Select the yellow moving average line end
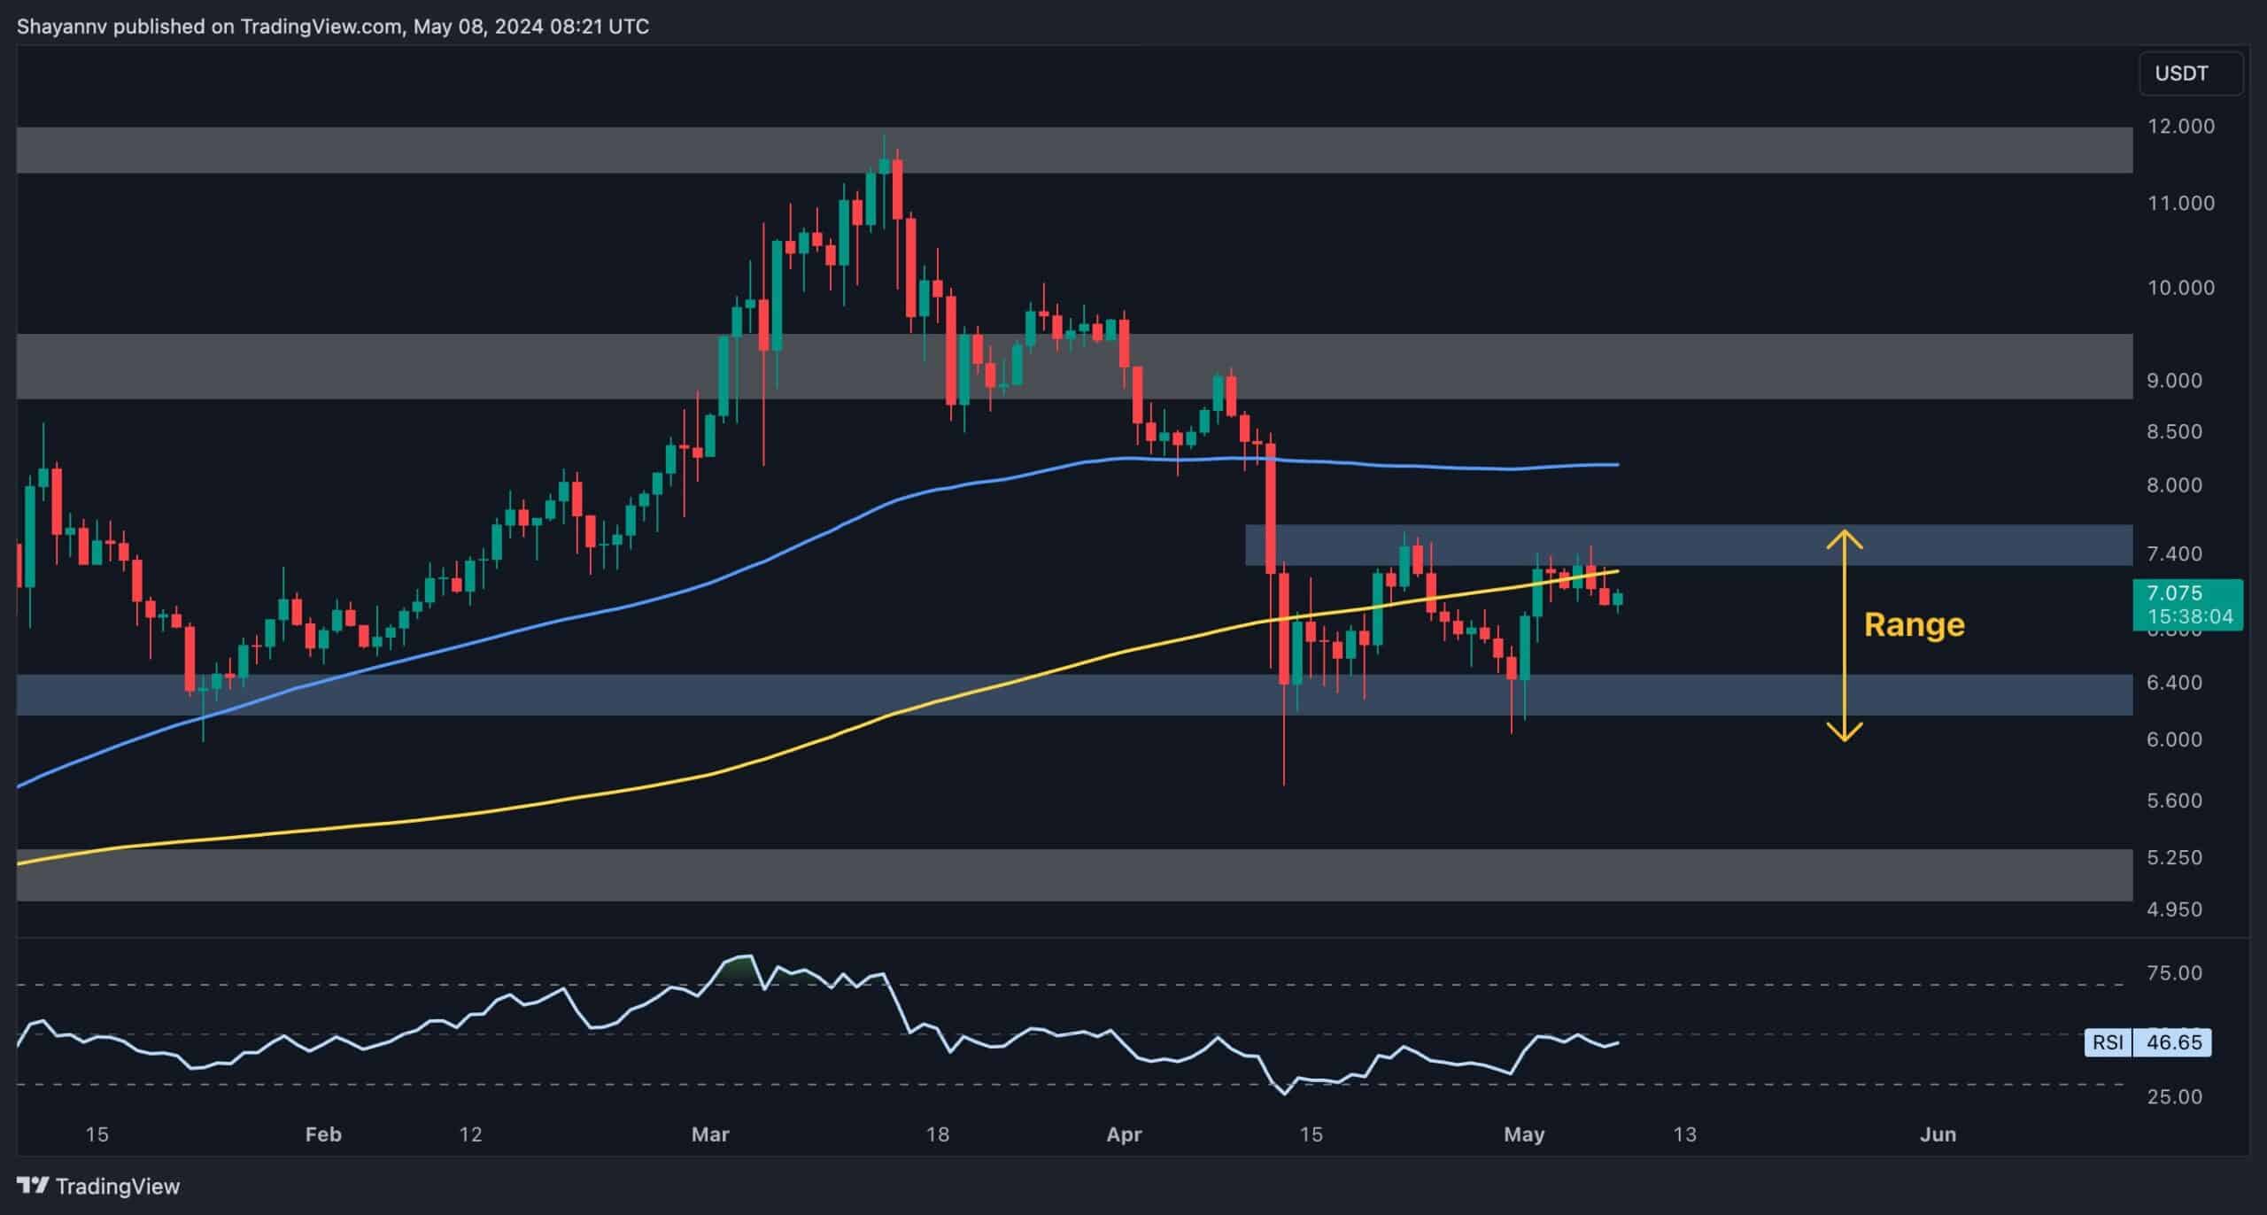The width and height of the screenshot is (2267, 1215). [1616, 571]
